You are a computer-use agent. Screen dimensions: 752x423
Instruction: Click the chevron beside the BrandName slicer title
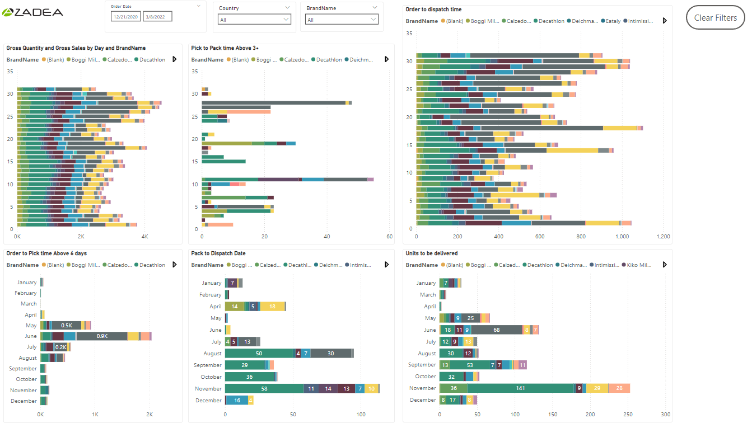(x=375, y=8)
